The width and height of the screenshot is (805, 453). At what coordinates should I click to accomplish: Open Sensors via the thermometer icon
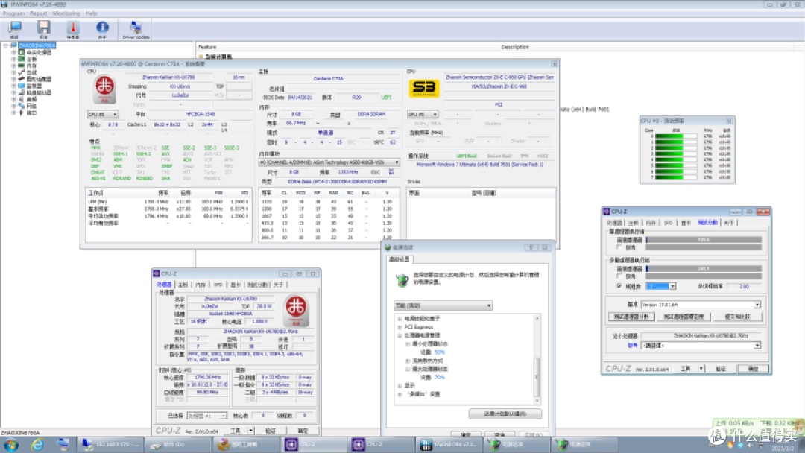tap(73, 28)
